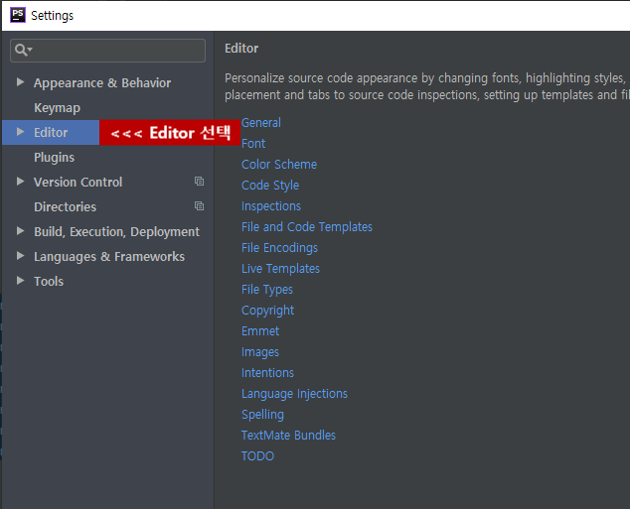630x509 pixels.
Task: Expand Version Control arrow
Action: coord(20,182)
